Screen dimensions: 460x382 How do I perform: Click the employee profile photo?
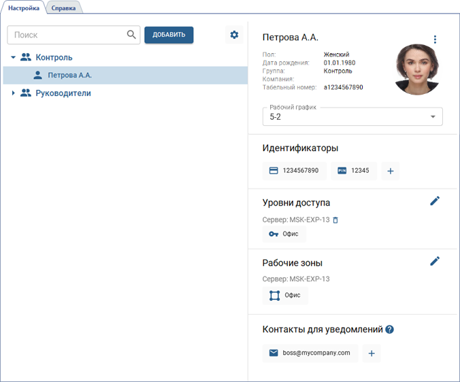[x=416, y=69]
